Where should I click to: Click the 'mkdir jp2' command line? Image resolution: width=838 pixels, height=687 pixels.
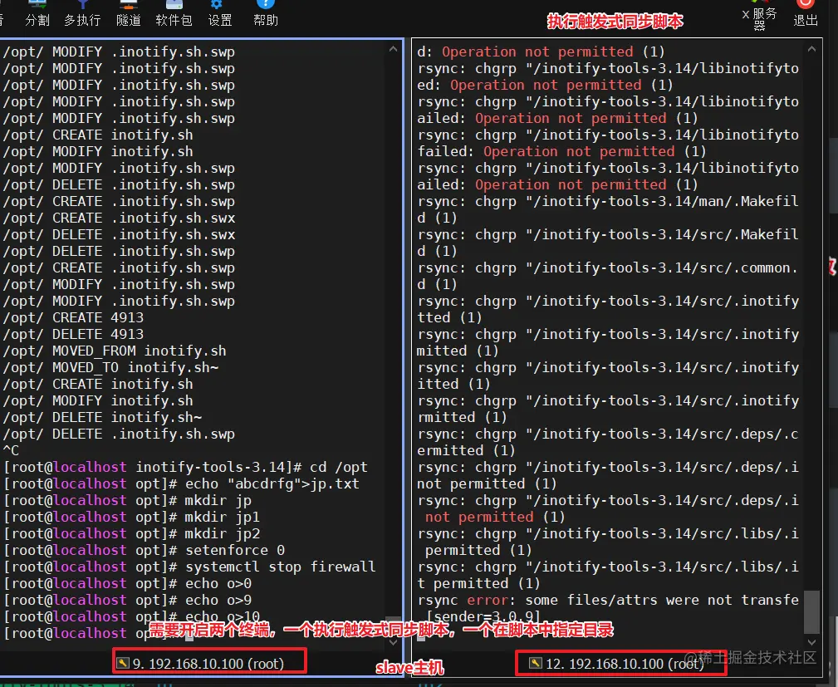pyautogui.click(x=131, y=533)
